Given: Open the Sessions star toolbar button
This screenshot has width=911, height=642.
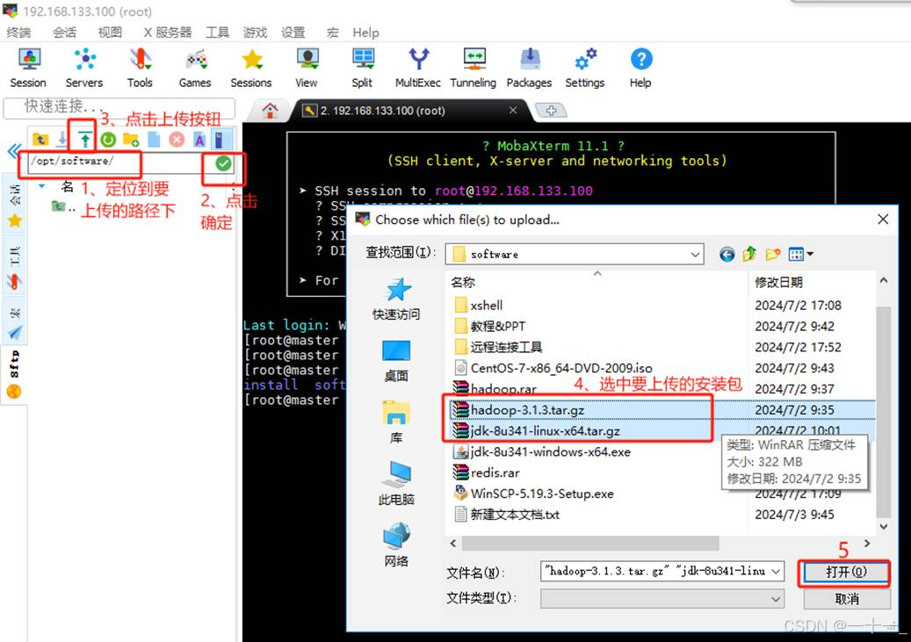Looking at the screenshot, I should pos(251,68).
